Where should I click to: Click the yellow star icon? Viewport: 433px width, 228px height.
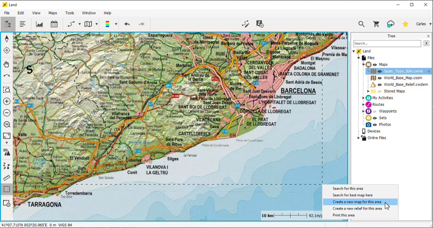pos(406,24)
